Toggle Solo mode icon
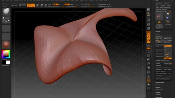 pyautogui.click(x=148, y=85)
